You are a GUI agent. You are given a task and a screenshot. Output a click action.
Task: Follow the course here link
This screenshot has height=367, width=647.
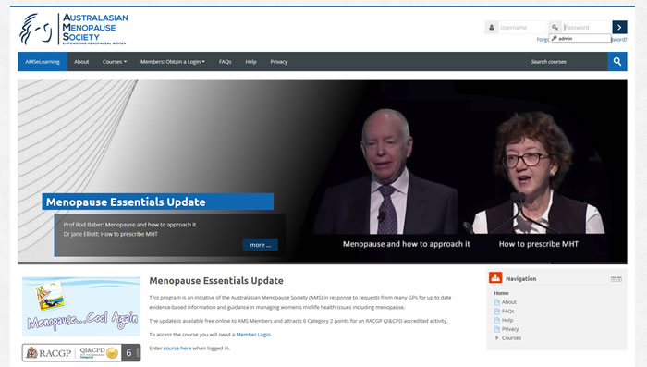click(177, 348)
